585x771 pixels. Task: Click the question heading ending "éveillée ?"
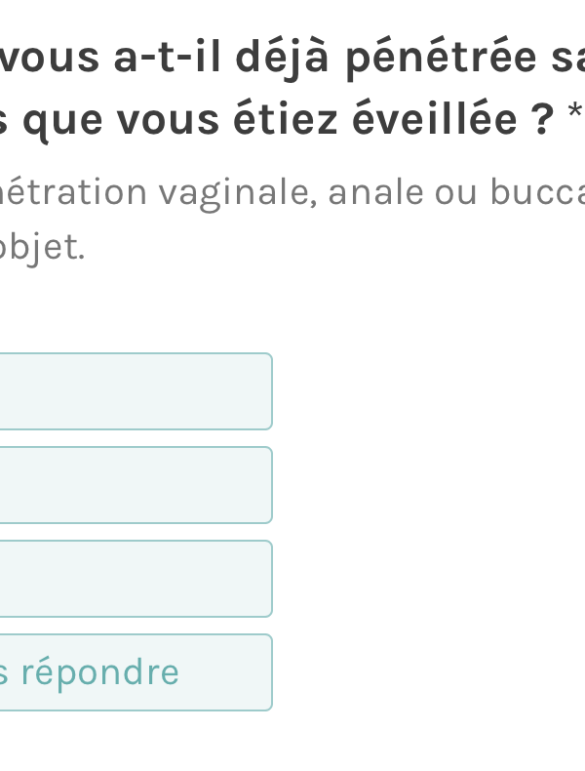pos(283,119)
